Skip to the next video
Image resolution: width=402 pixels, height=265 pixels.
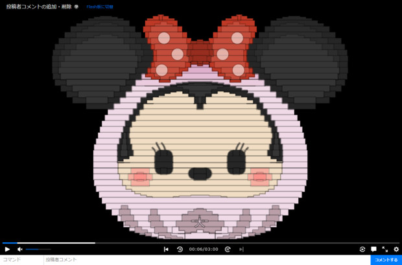[241, 249]
